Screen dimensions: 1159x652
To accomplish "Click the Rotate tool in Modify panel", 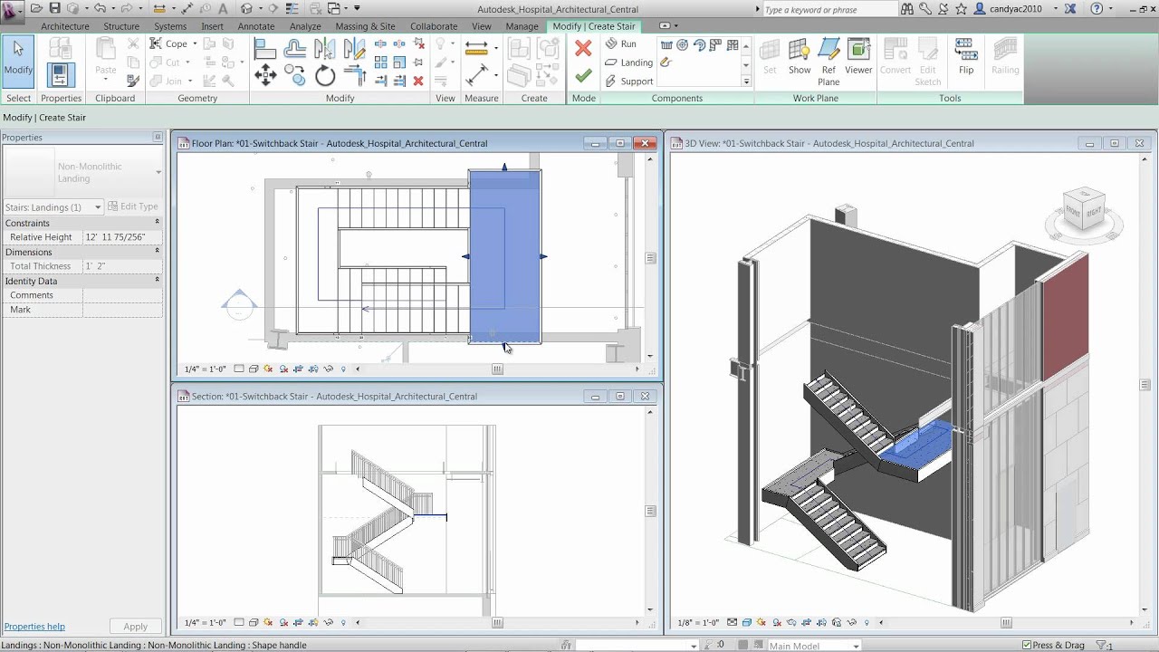I will pyautogui.click(x=325, y=76).
